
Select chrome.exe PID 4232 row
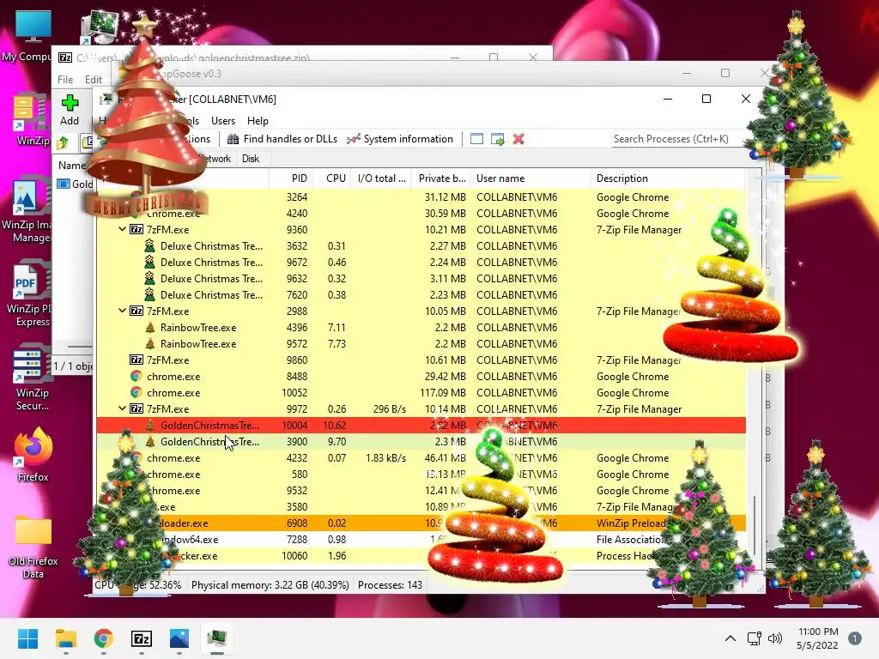[421, 458]
